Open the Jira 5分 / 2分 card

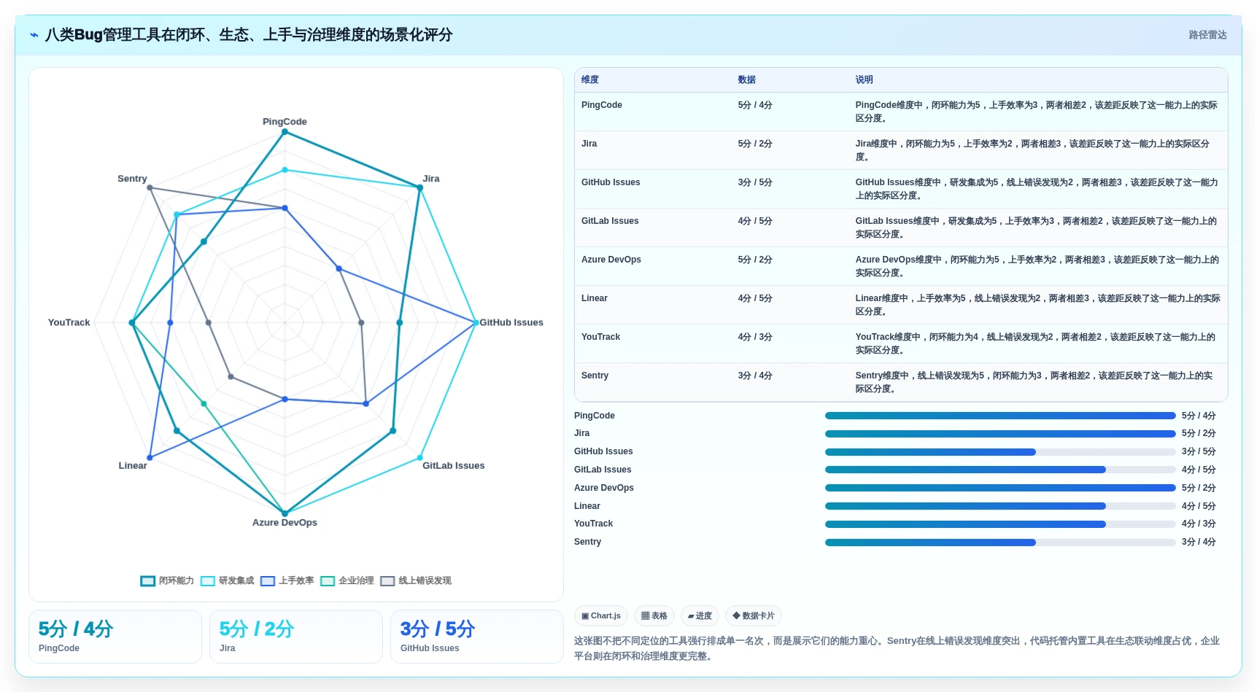(296, 637)
